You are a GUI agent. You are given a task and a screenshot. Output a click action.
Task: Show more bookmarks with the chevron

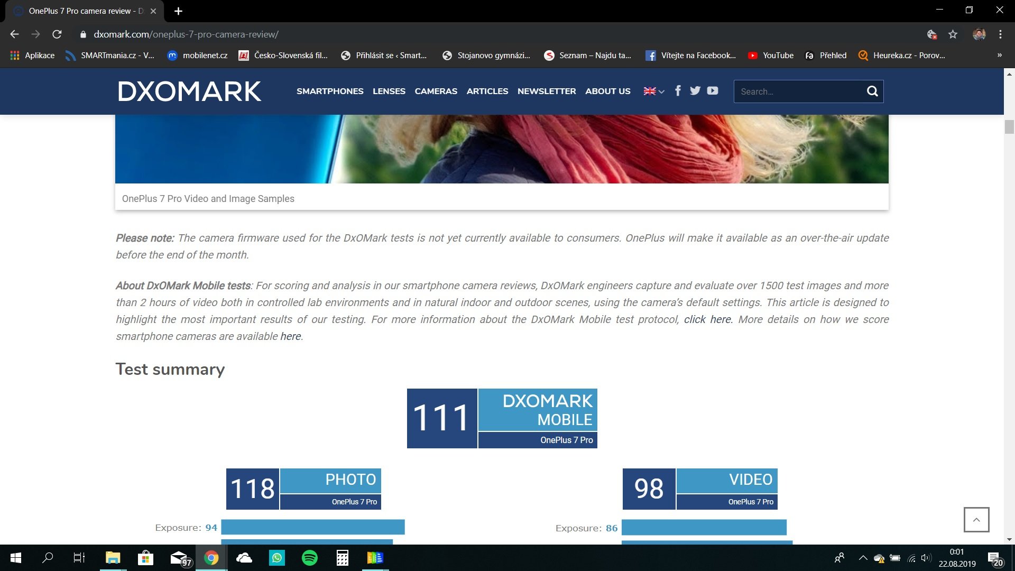tap(999, 56)
